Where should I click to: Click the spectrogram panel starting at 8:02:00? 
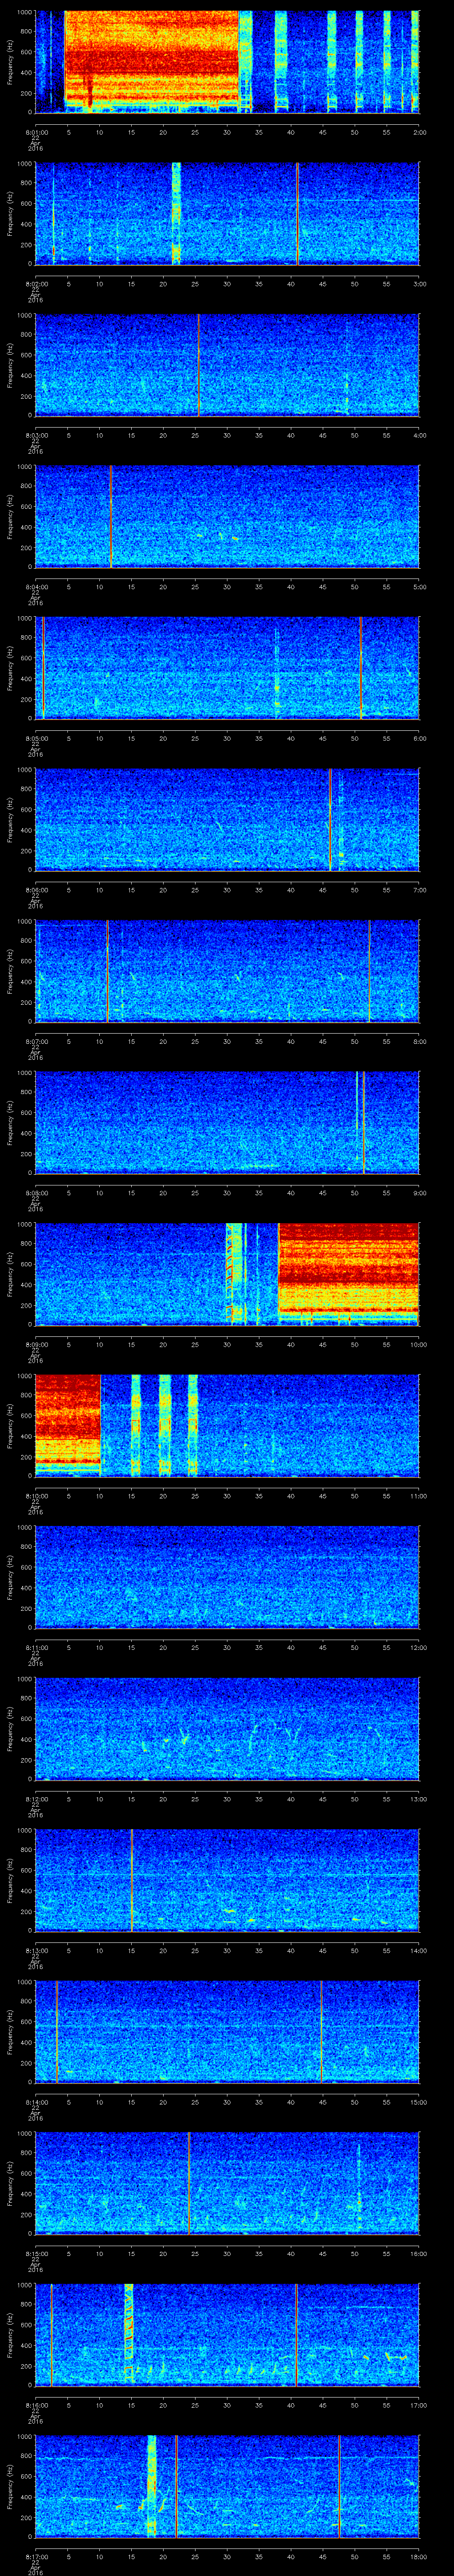coord(227,213)
